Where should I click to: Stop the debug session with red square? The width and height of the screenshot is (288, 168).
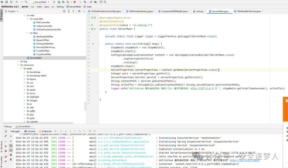tap(6, 151)
